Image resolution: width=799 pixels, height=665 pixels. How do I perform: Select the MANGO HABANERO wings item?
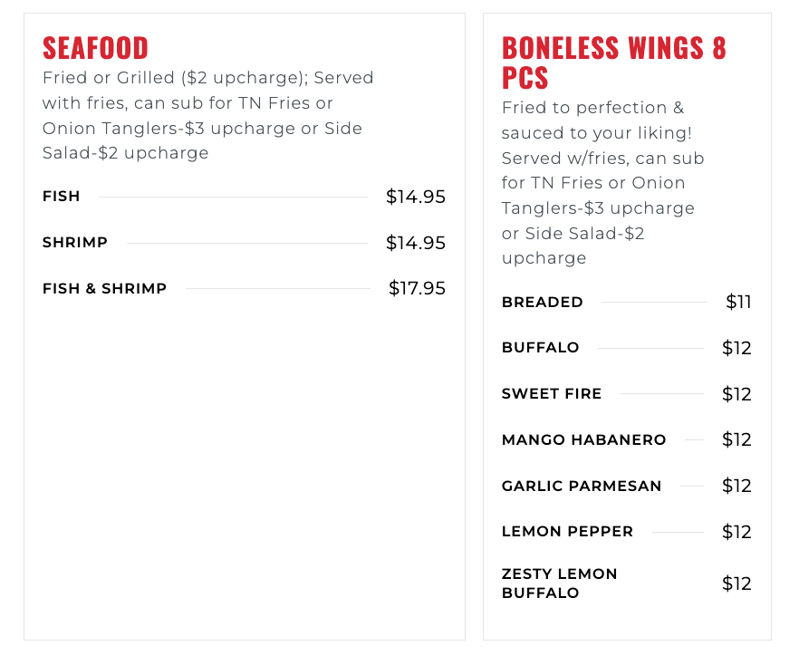(x=583, y=439)
